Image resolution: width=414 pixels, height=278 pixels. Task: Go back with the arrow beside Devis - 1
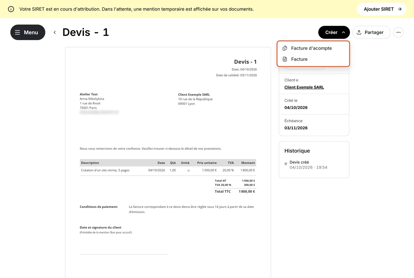point(55,32)
